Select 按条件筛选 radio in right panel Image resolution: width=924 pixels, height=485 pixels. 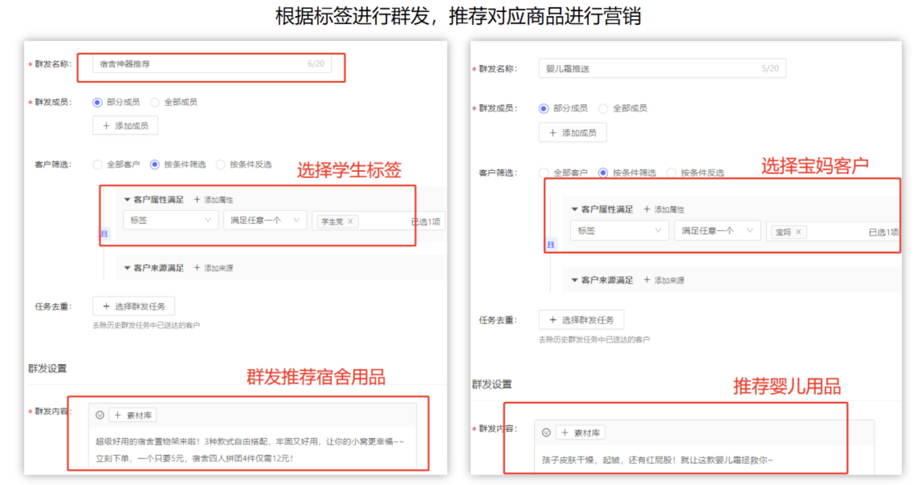click(x=603, y=173)
